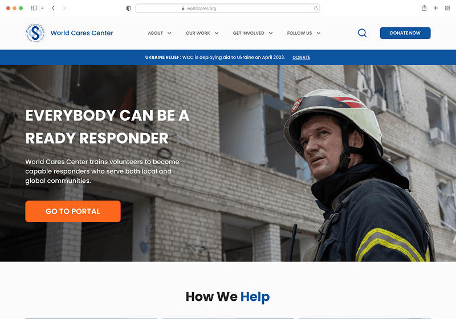Click the privacy shield icon by the address bar
The image size is (456, 319).
click(128, 9)
